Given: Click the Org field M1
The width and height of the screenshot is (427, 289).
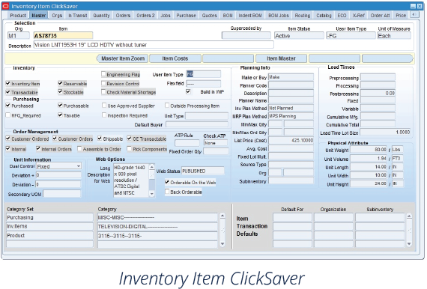Looking at the screenshot, I should [19, 36].
